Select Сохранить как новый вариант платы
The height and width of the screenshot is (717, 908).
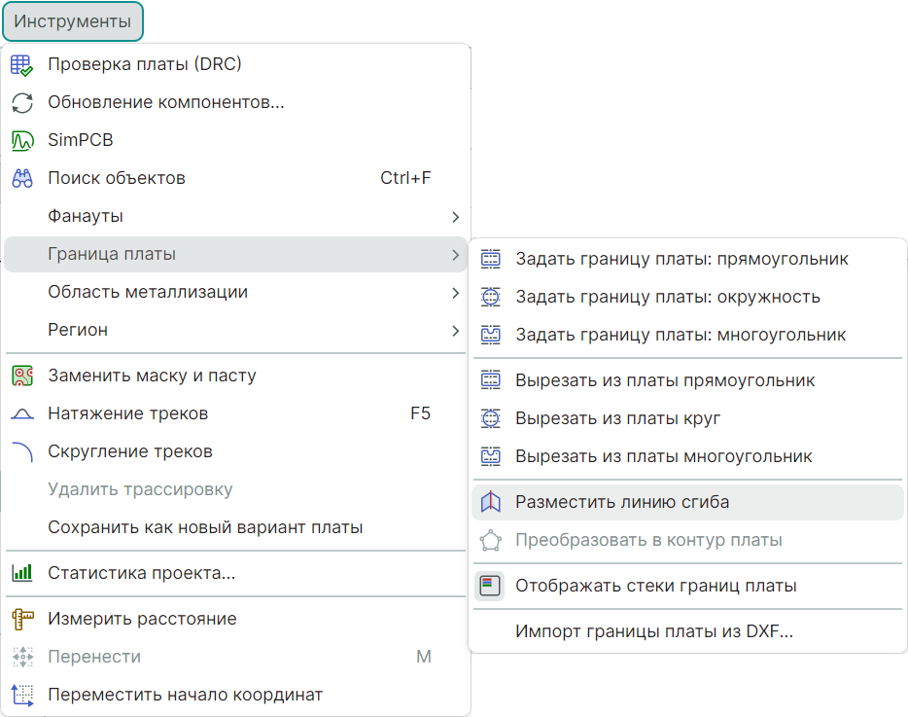[205, 527]
